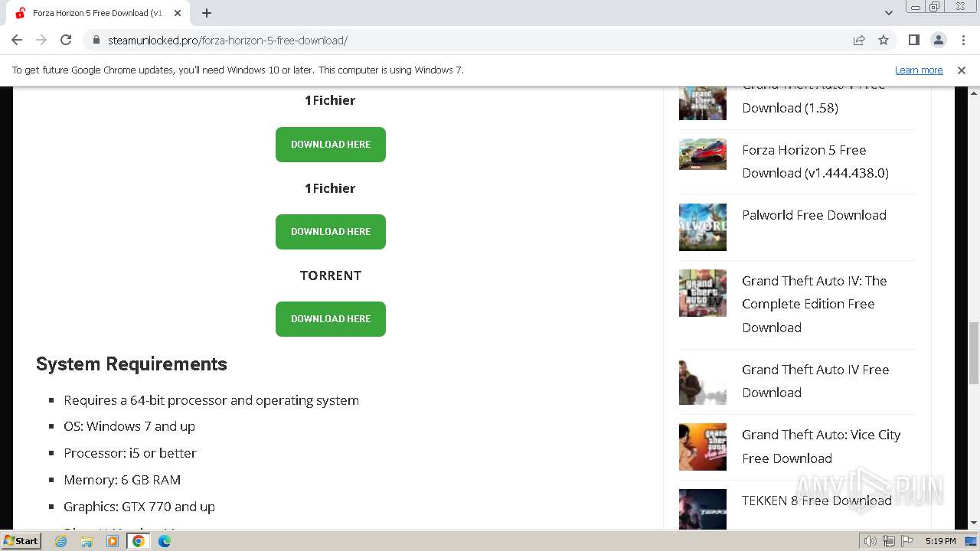Open Windows Explorer from taskbar
The height and width of the screenshot is (551, 980).
pyautogui.click(x=87, y=541)
